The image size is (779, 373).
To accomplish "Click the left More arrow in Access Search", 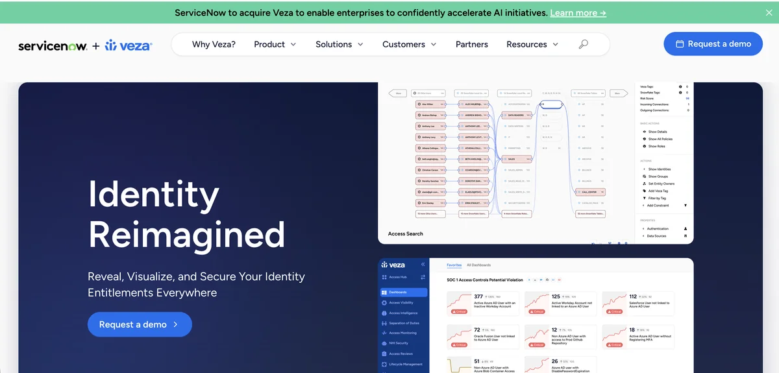I will click(397, 93).
